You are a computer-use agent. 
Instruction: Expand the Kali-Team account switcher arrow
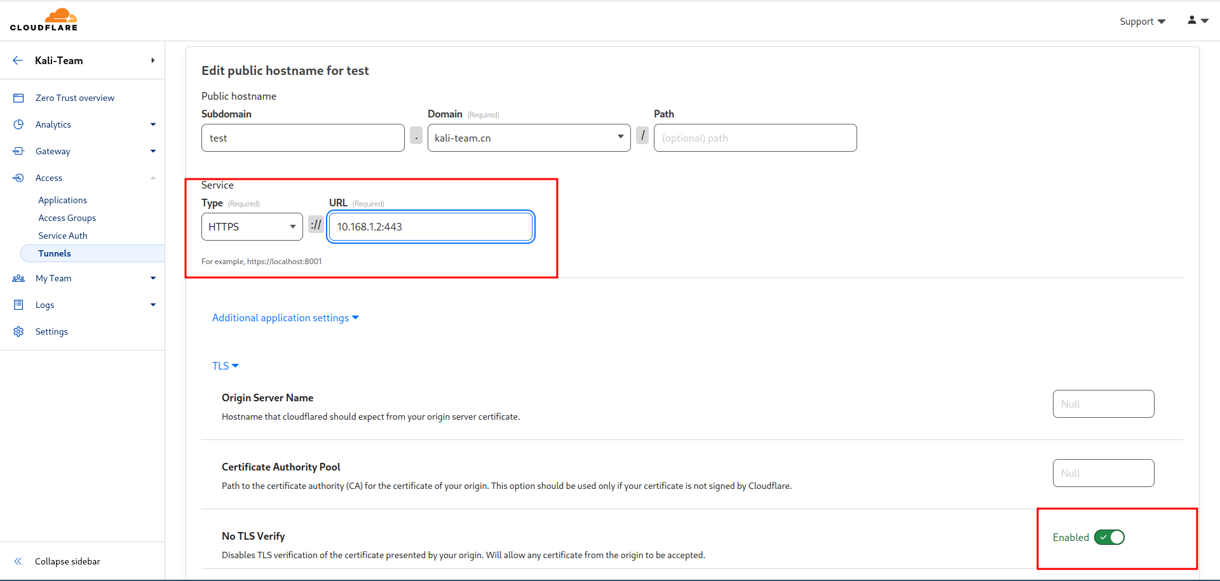point(152,60)
